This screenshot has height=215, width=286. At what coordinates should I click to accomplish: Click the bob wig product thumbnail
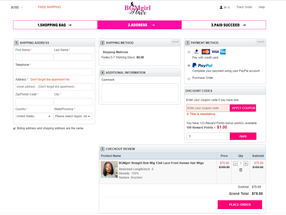point(109,169)
